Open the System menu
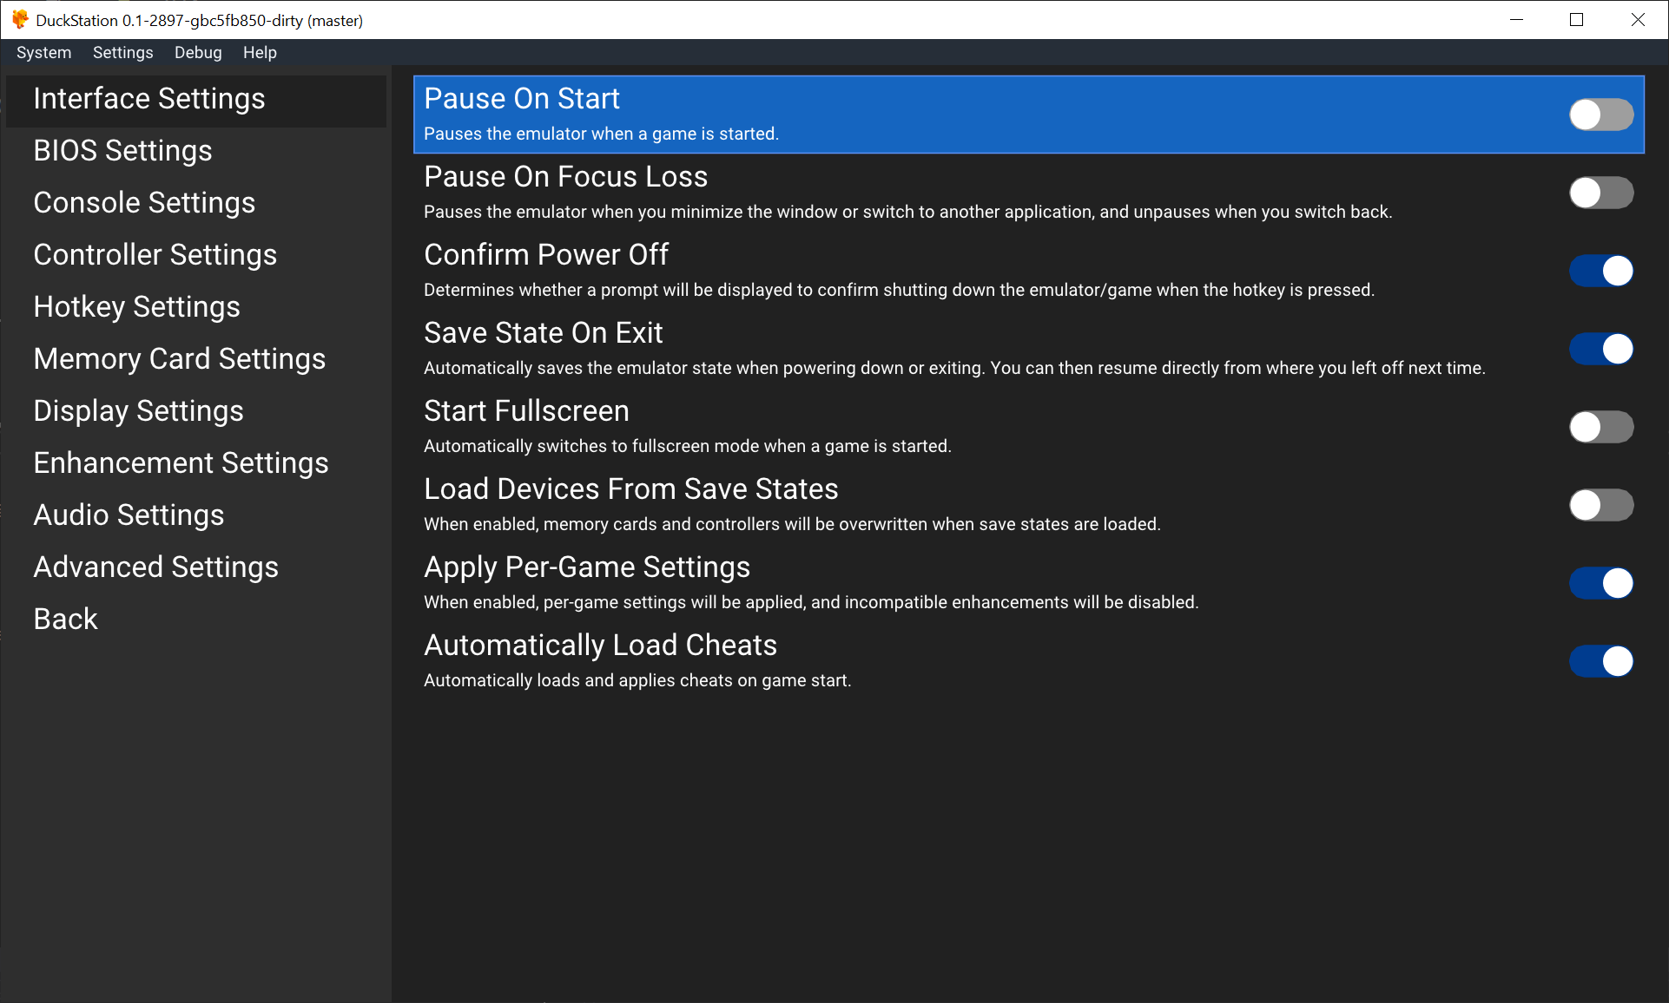The width and height of the screenshot is (1669, 1003). point(43,53)
